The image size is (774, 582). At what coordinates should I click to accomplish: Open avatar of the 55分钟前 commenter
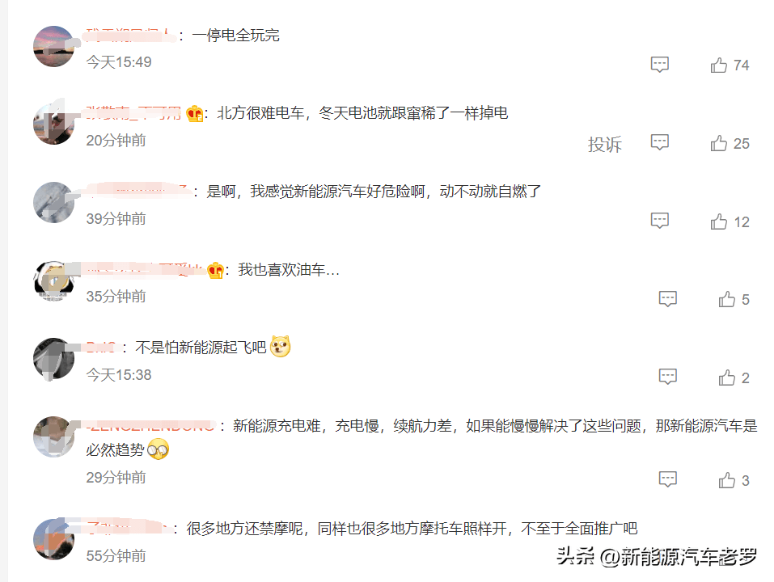click(x=54, y=539)
